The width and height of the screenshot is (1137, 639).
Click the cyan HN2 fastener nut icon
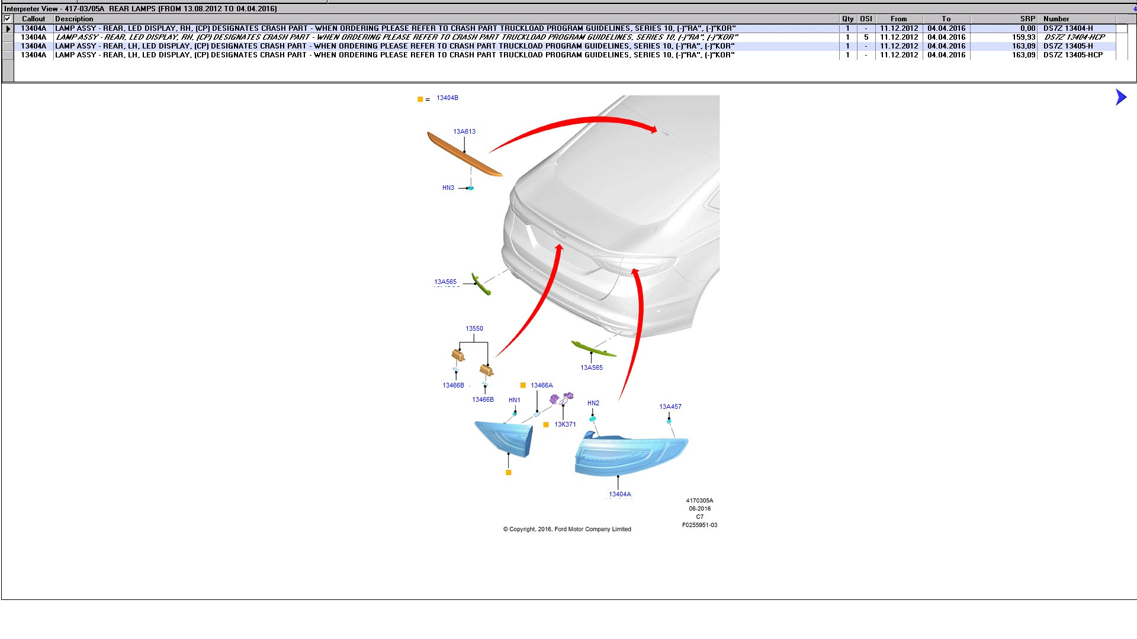tap(592, 418)
